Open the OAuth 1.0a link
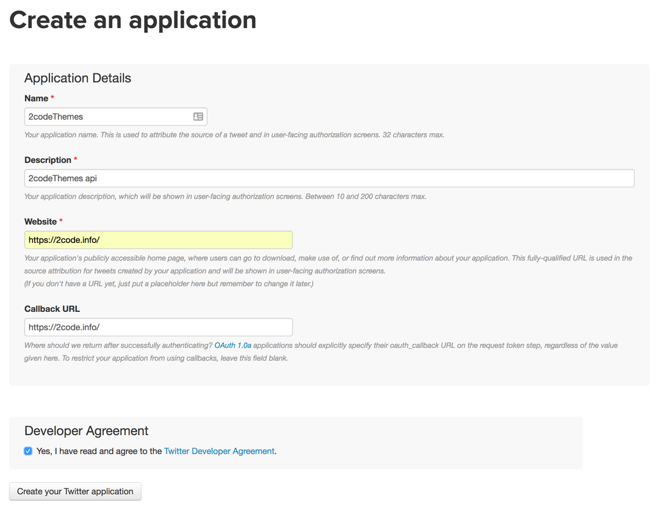 point(233,345)
